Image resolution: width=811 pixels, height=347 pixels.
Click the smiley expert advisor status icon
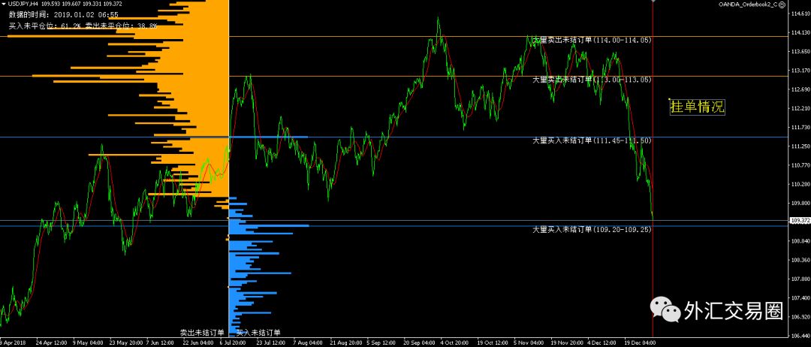pyautogui.click(x=782, y=5)
